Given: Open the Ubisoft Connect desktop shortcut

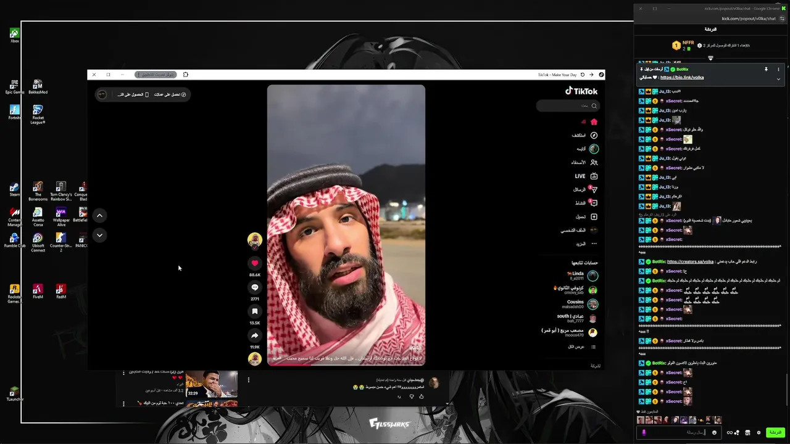Looking at the screenshot, I should [x=38, y=243].
